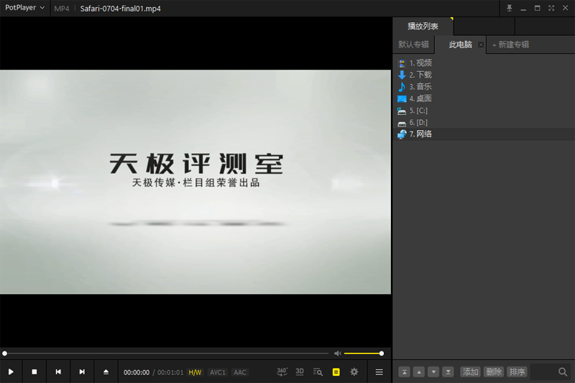Click the MP4 format label

pos(62,9)
